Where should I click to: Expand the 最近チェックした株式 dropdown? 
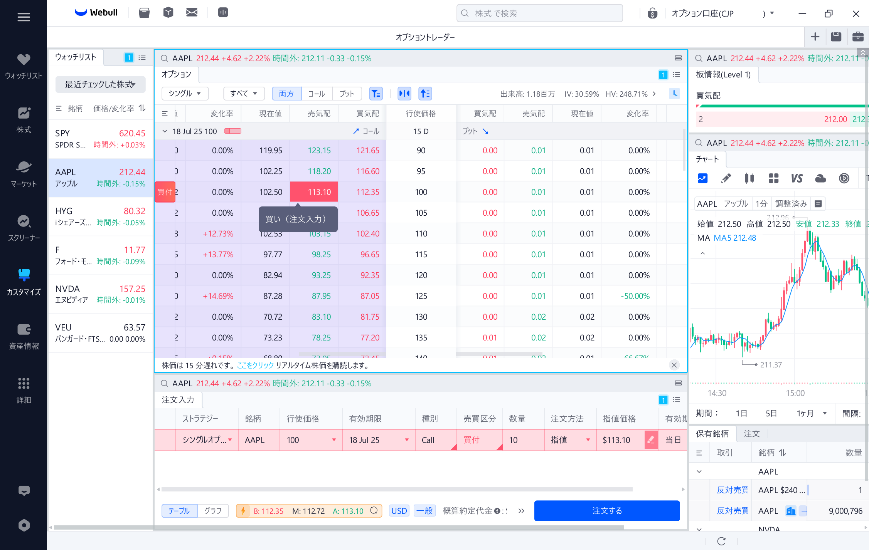pyautogui.click(x=100, y=84)
